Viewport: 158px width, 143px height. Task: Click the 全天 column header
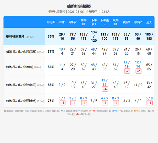149,22
